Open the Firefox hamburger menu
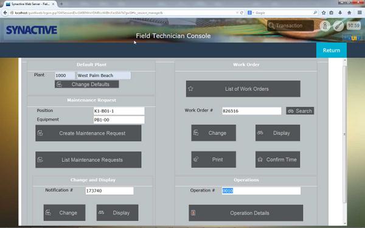Image resolution: width=365 pixels, height=228 pixels. coord(360,13)
